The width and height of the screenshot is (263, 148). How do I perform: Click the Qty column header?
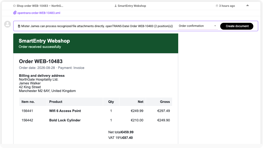[111, 102]
